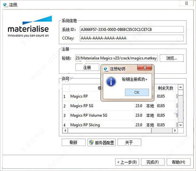Click the 剩余天数 column header

(x=165, y=88)
